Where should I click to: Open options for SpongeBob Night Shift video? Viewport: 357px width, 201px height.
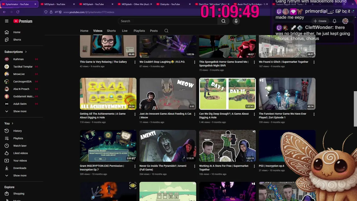click(x=254, y=62)
